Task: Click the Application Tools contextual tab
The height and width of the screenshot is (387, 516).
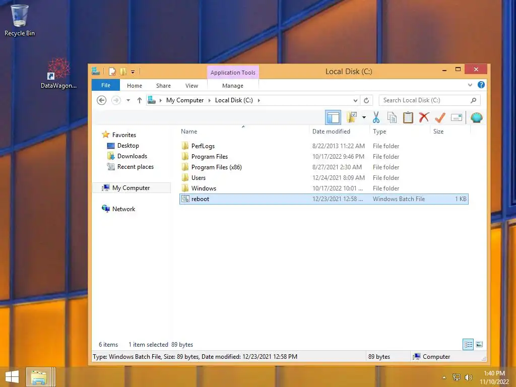Action: (233, 73)
